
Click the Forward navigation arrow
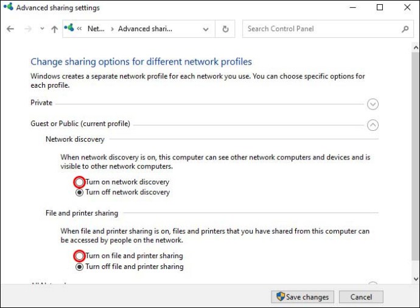tap(27, 29)
